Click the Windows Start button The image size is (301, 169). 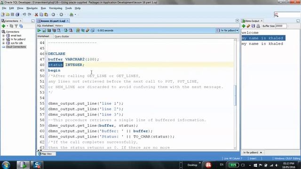[x=6, y=165]
